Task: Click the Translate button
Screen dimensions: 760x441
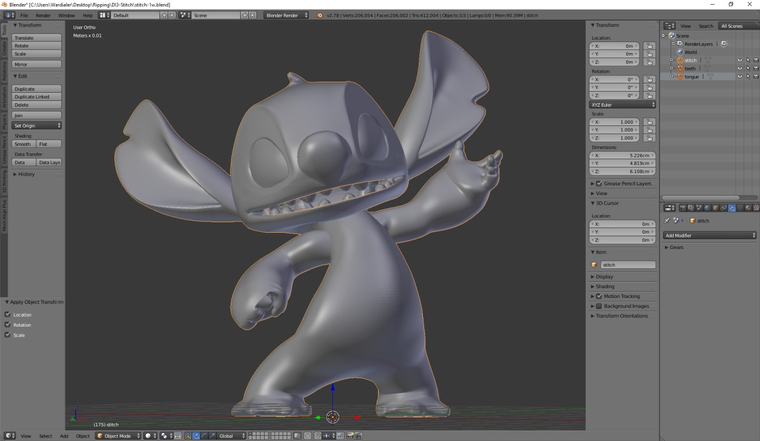Action: point(37,38)
